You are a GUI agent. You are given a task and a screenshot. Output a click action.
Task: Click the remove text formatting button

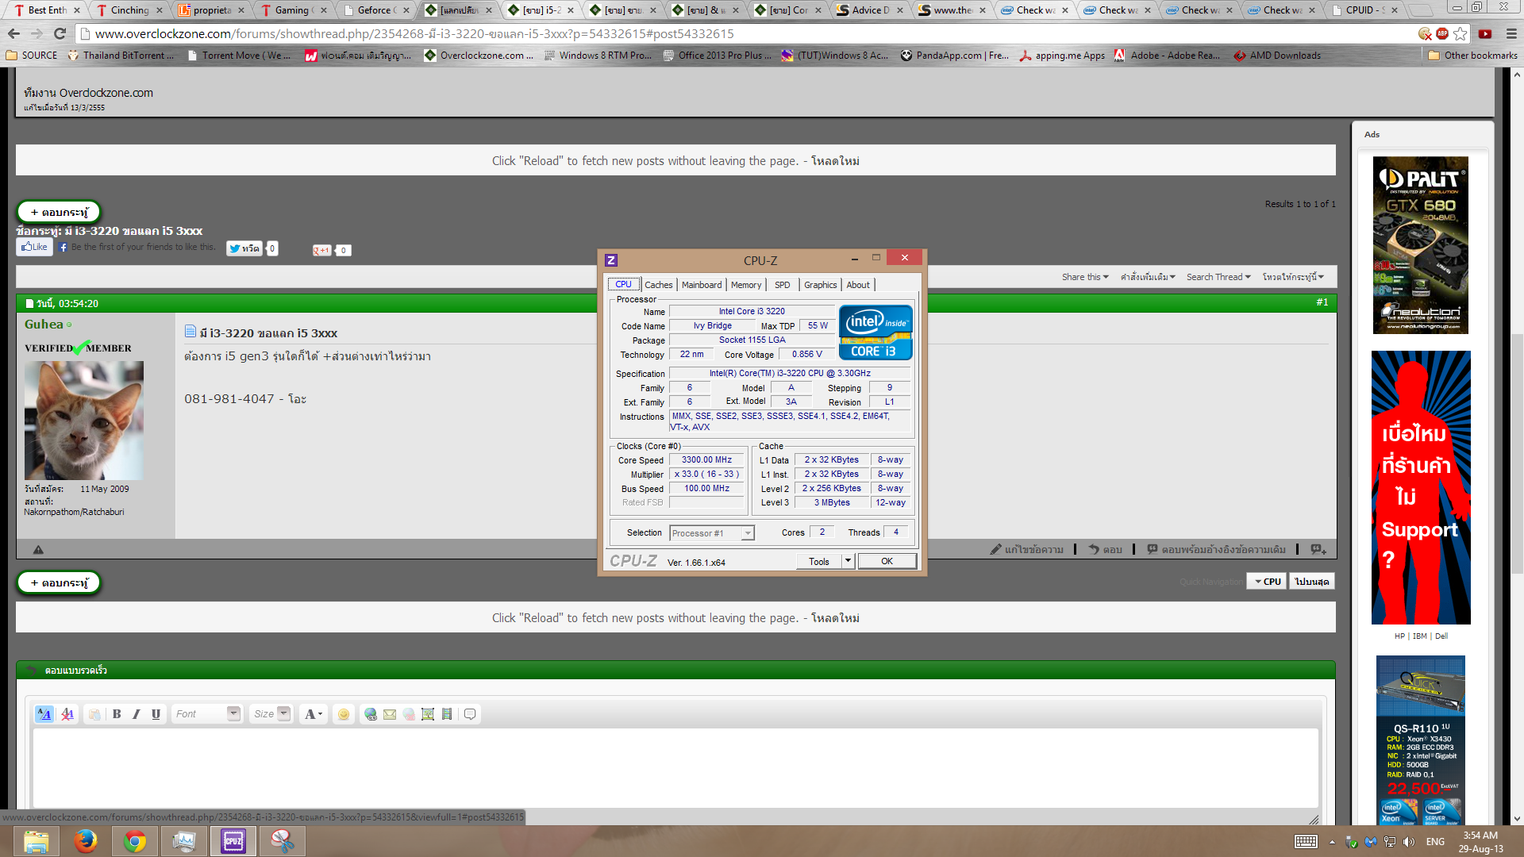pyautogui.click(x=67, y=714)
